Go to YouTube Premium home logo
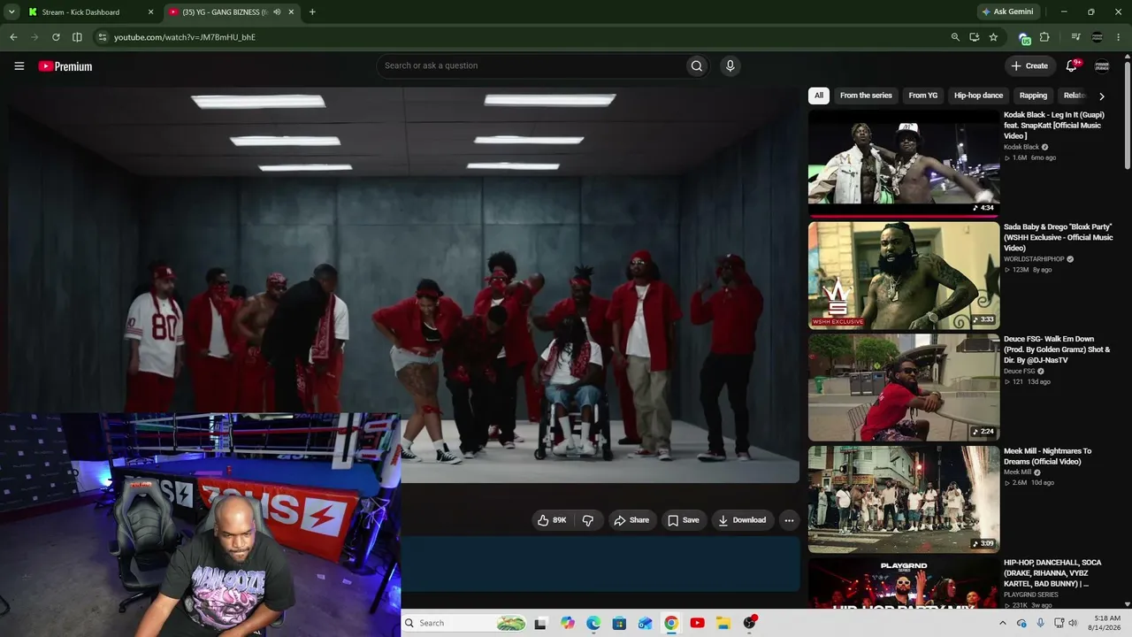1132x637 pixels. coord(65,66)
